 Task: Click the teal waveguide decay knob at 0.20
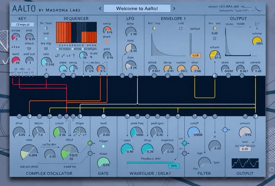pos(147,149)
